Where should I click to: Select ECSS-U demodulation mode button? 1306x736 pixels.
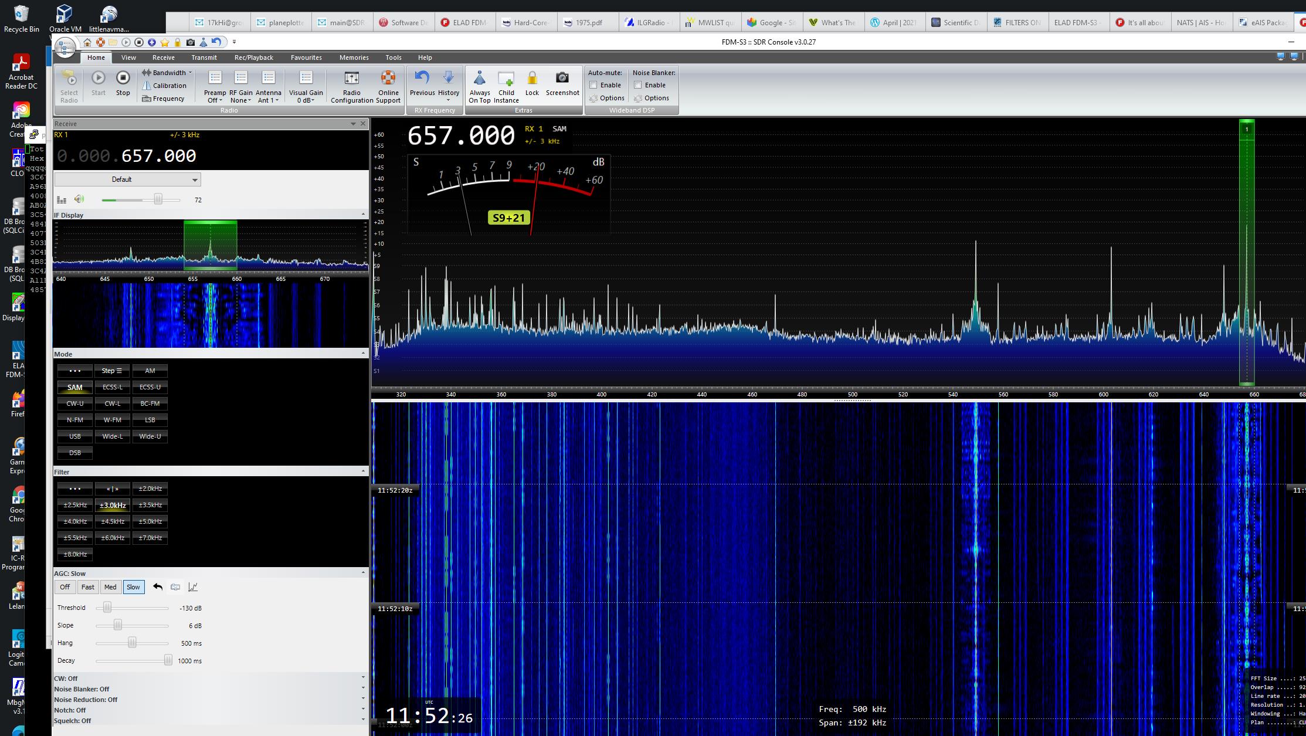click(150, 387)
